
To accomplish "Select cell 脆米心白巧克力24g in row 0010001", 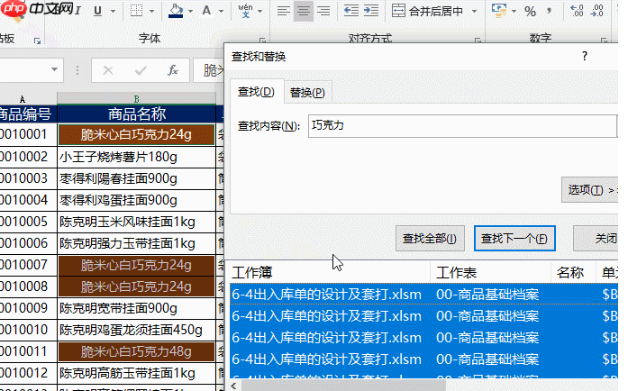I will (x=137, y=134).
